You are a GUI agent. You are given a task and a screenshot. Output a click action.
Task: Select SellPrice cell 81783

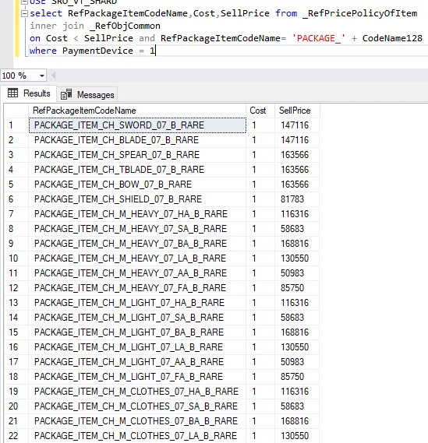click(x=297, y=199)
